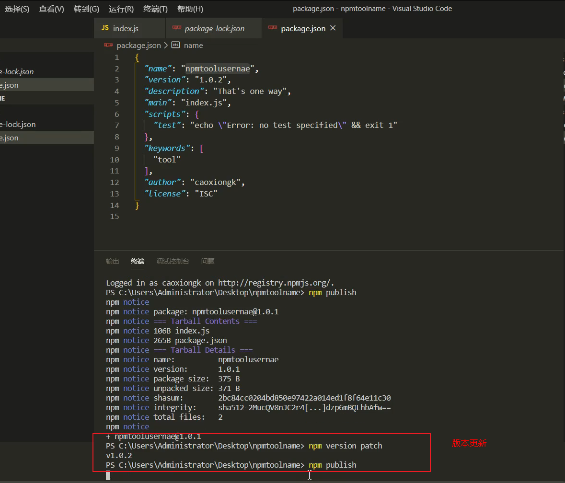565x483 pixels.
Task: Open the 问题 panel tab
Action: click(x=208, y=261)
